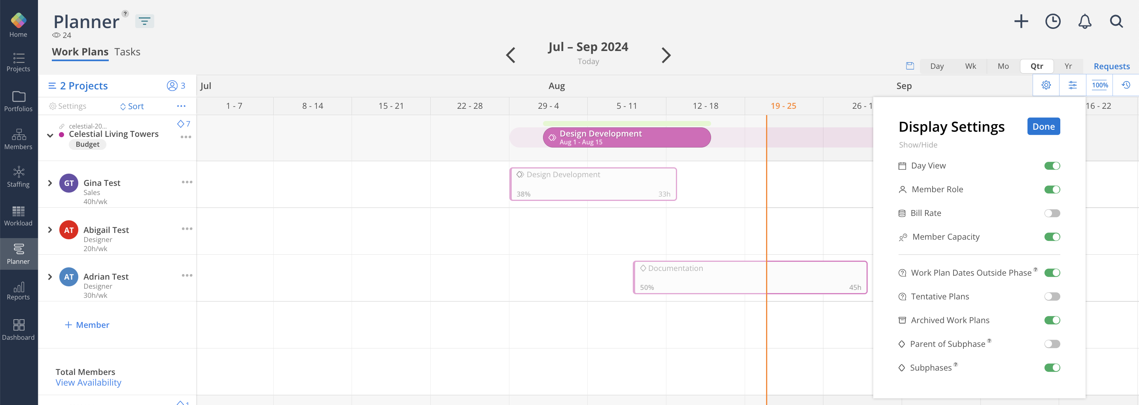Viewport: 1139px width, 405px height.
Task: Open the Planner display settings gear
Action: [x=1046, y=85]
